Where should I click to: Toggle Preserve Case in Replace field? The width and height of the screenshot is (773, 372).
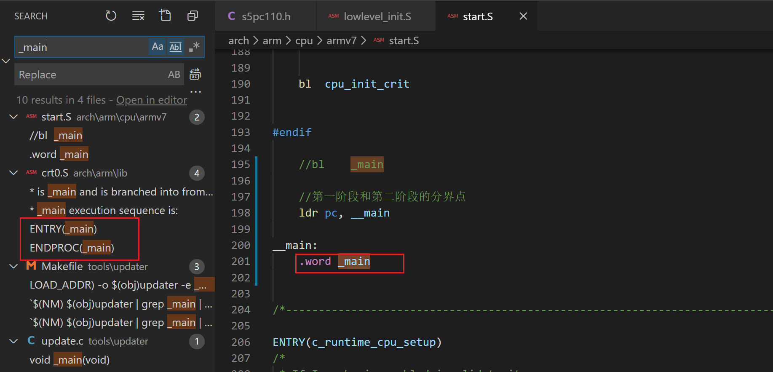174,75
